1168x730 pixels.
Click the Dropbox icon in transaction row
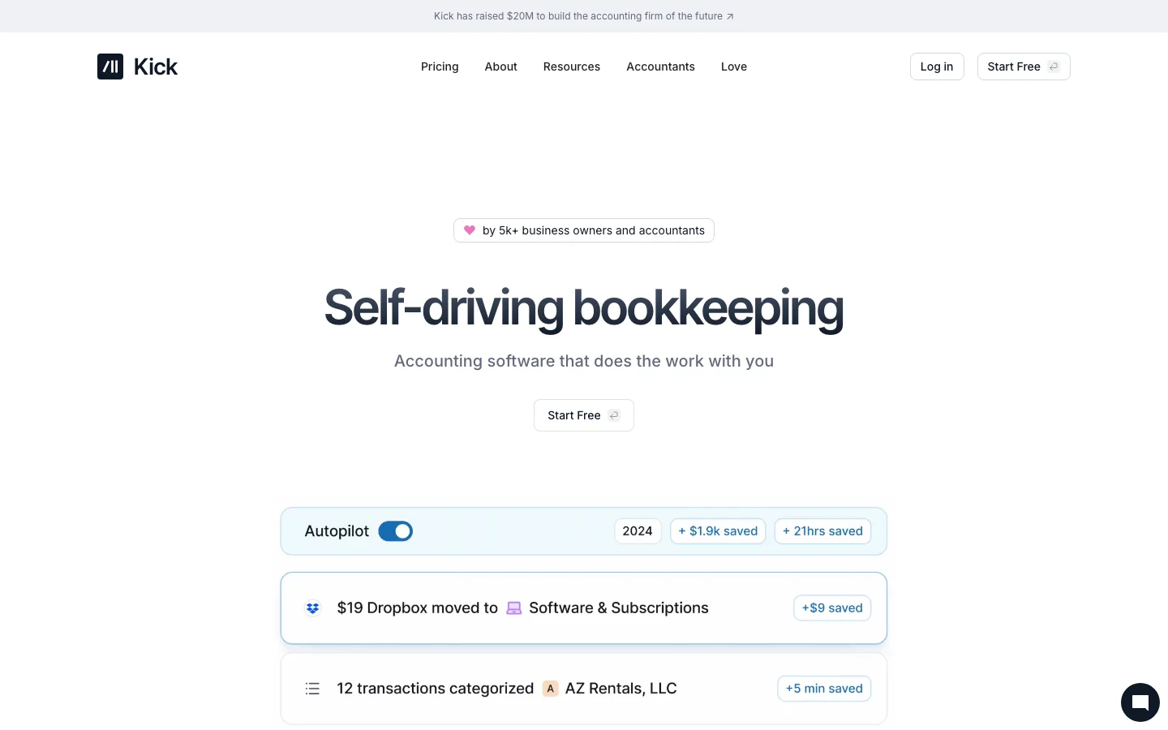(313, 608)
